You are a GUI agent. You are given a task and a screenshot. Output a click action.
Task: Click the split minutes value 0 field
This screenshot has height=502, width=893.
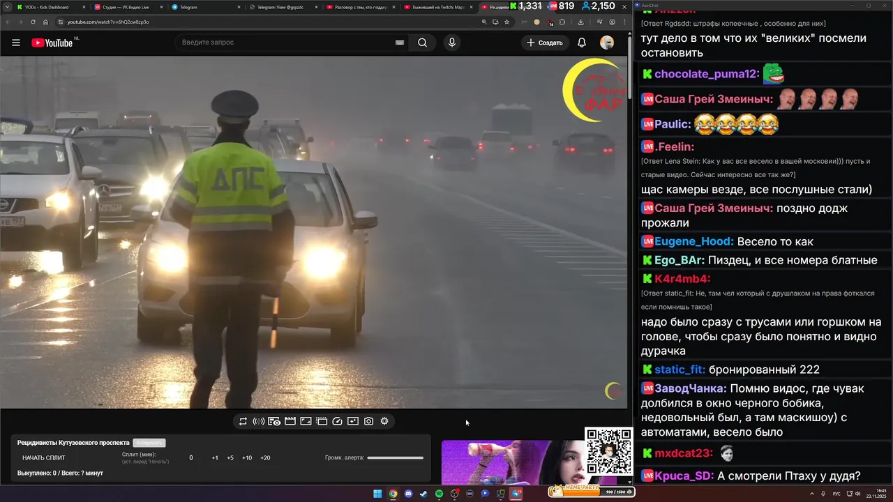191,458
